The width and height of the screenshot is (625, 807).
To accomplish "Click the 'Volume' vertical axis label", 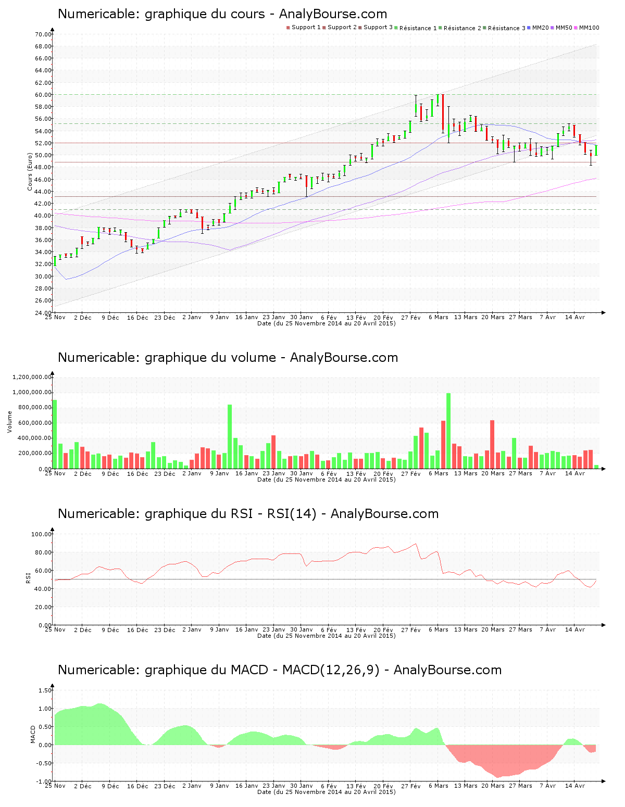I will pyautogui.click(x=9, y=422).
